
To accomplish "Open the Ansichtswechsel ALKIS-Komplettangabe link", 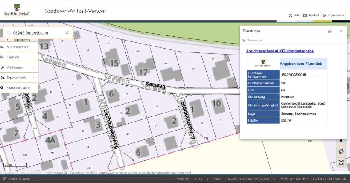I will point(280,51).
